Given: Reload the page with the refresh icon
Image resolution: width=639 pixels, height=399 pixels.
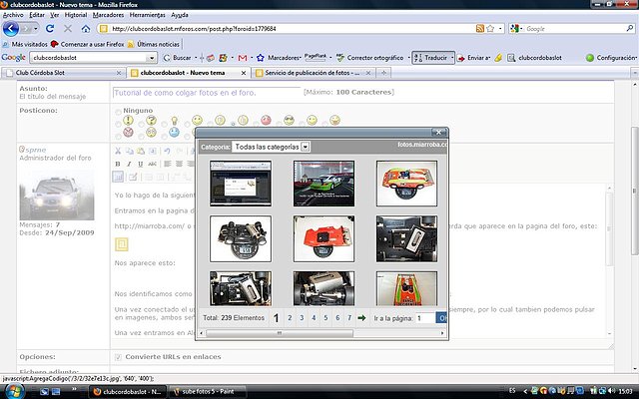Looking at the screenshot, I should (50, 29).
